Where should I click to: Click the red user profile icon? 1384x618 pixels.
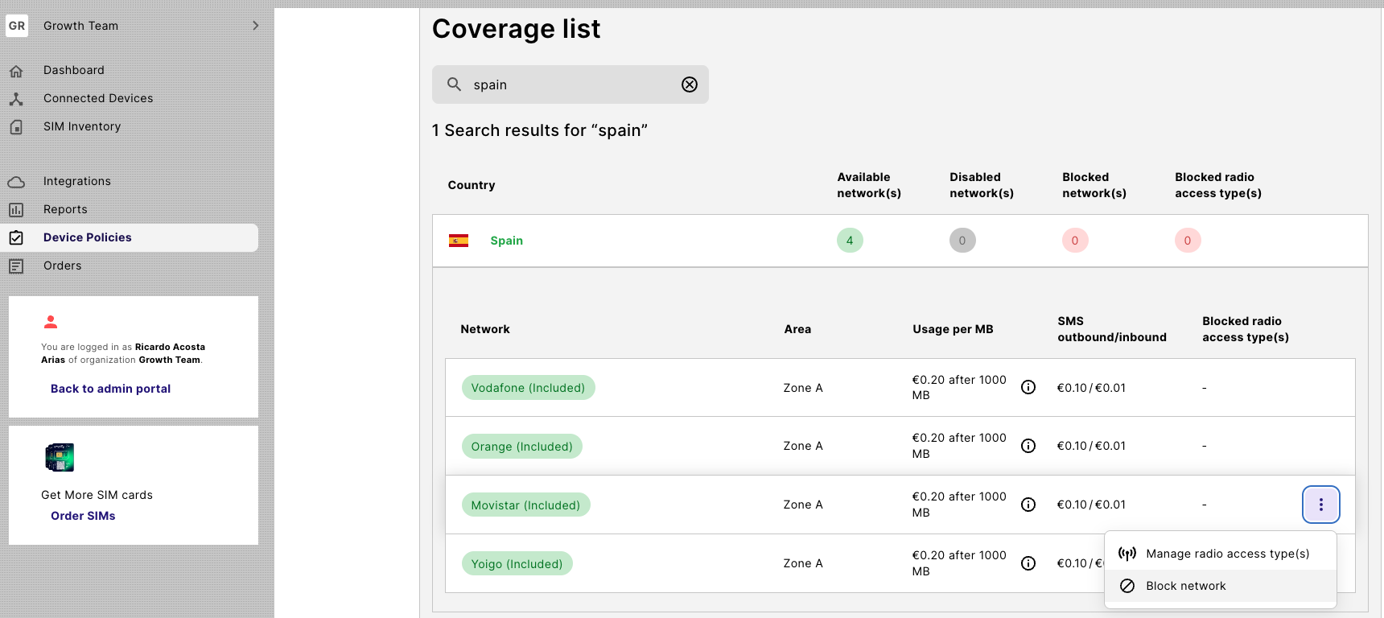pyautogui.click(x=51, y=322)
